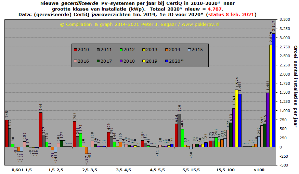Click the 745 value label
The image size is (299, 174).
[x=7, y=115]
